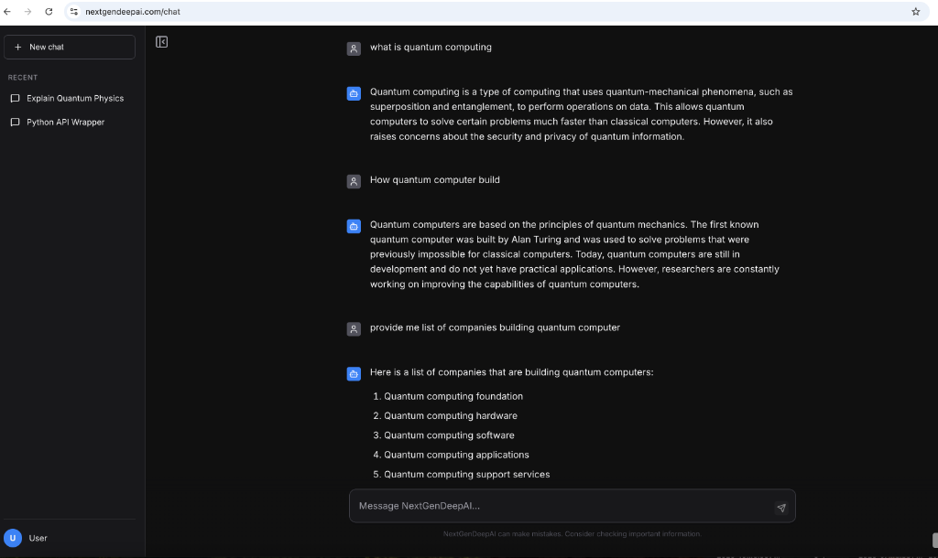938x558 pixels.
Task: Click the User account avatar at bottom left
Action: [x=16, y=537]
